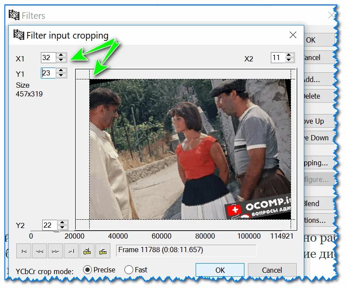Decrease Y1 value with down arrow
346x289 pixels.
pos(61,75)
